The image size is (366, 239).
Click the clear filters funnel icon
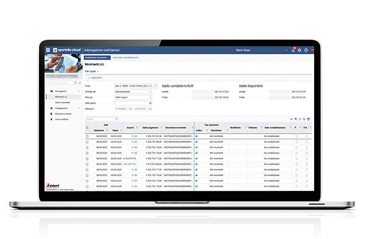[295, 119]
